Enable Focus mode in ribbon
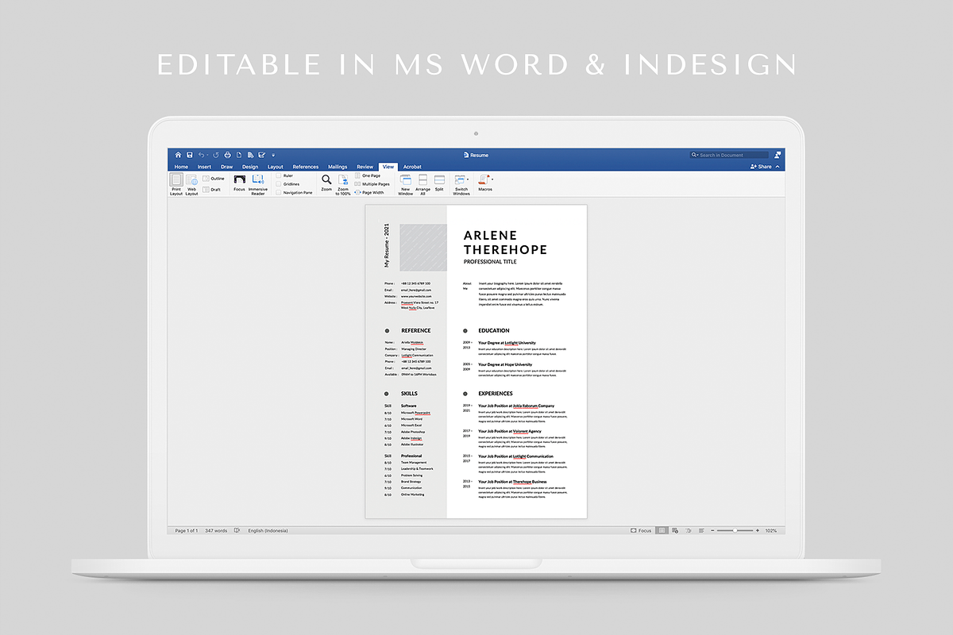 [239, 183]
